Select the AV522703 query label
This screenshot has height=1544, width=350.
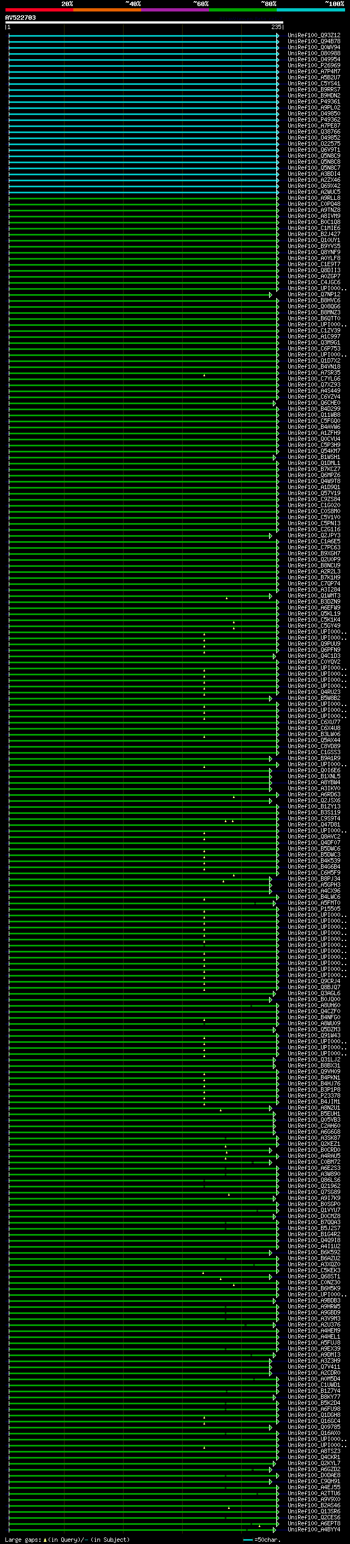20,18
